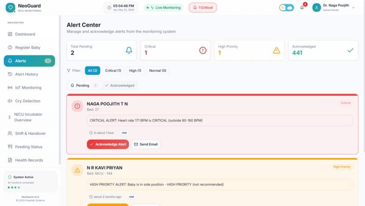
Task: Click the NICU Incubator thermometer icon
Action: tap(10, 117)
